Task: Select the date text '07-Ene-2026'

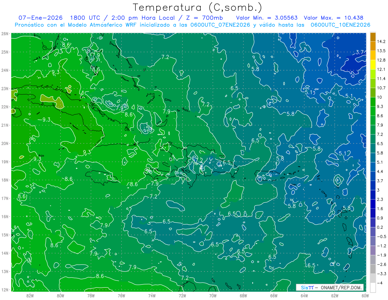Action: click(40, 18)
